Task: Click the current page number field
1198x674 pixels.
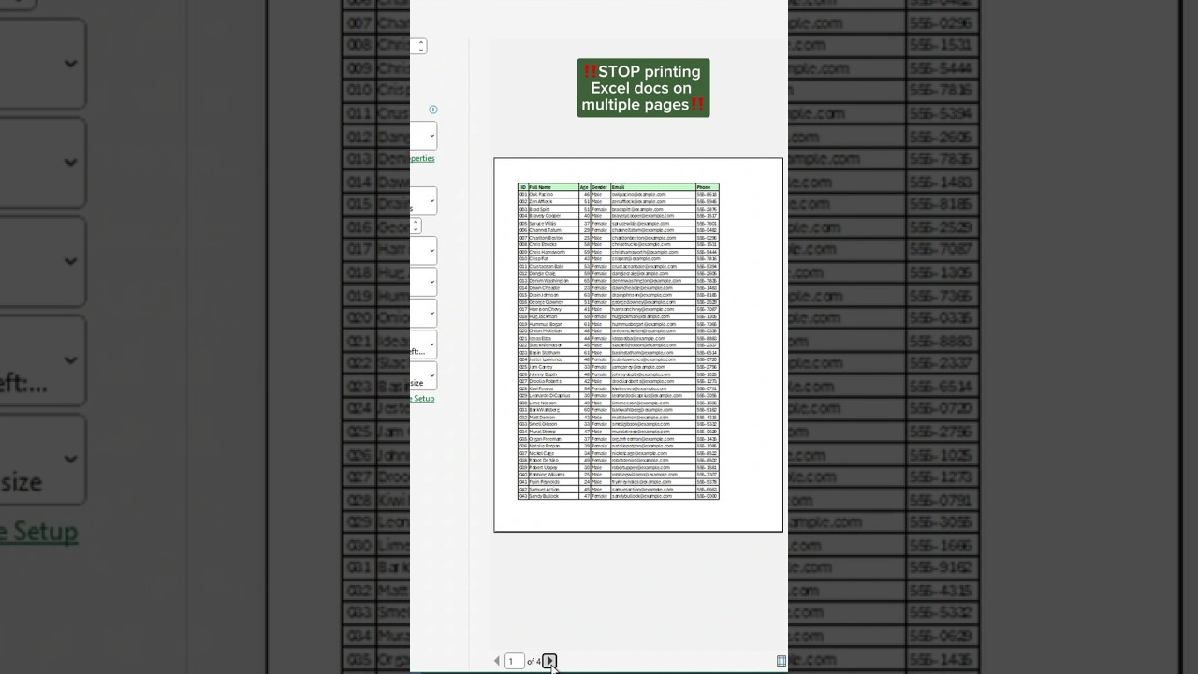Action: (x=514, y=661)
